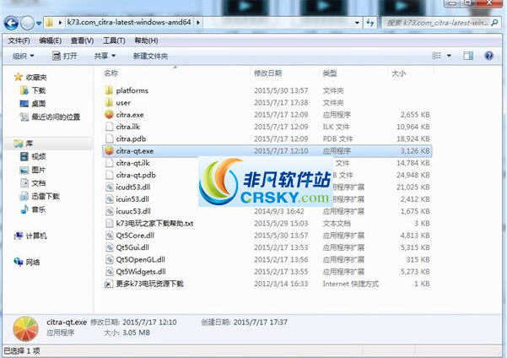Image resolution: width=507 pixels, height=358 pixels.
Task: Click the large citra-qt.exe icon in details pane
Action: pos(25,328)
